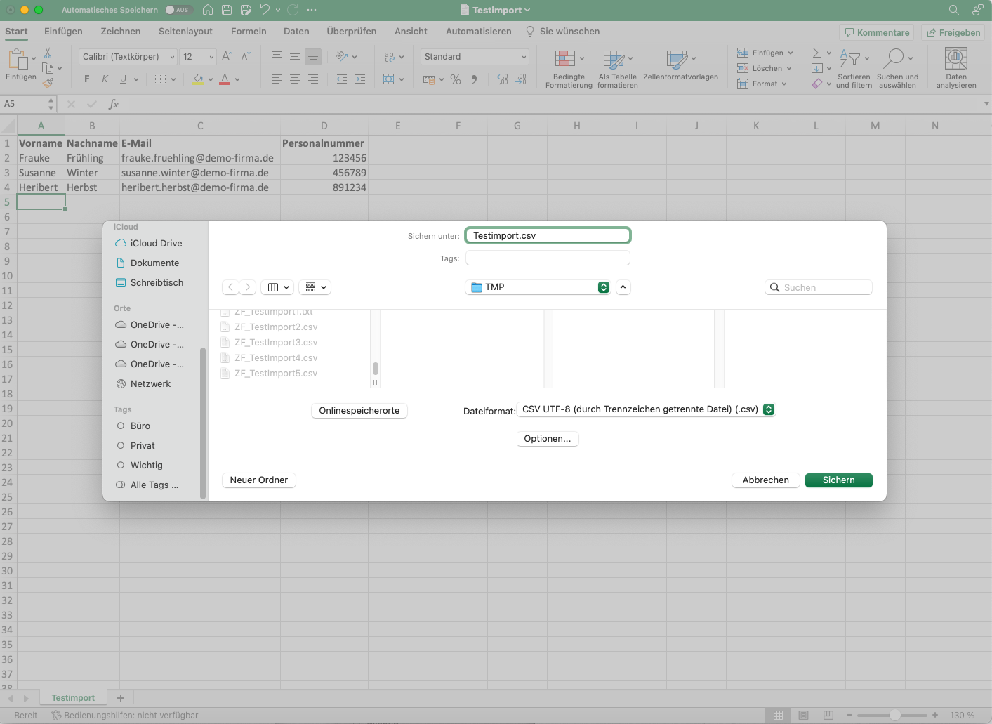
Task: Click the search magnifier in title bar
Action: coord(953,10)
